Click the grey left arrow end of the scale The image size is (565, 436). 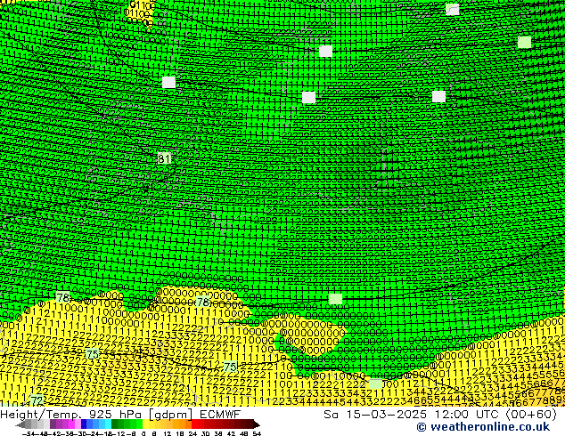coord(20,424)
